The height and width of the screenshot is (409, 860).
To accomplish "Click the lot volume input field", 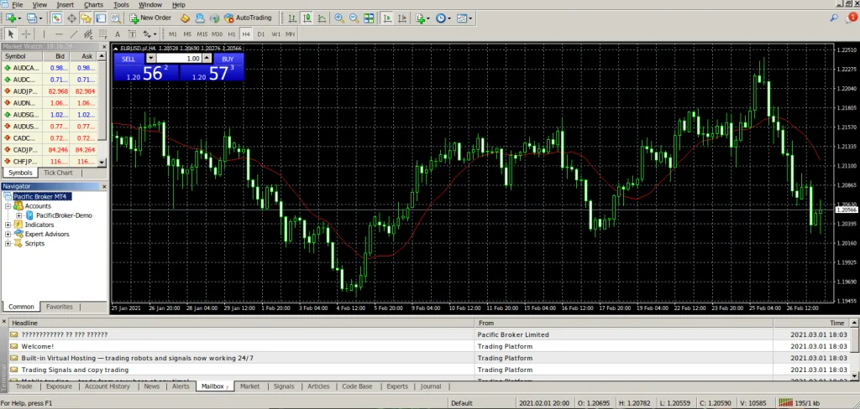I will pos(179,59).
